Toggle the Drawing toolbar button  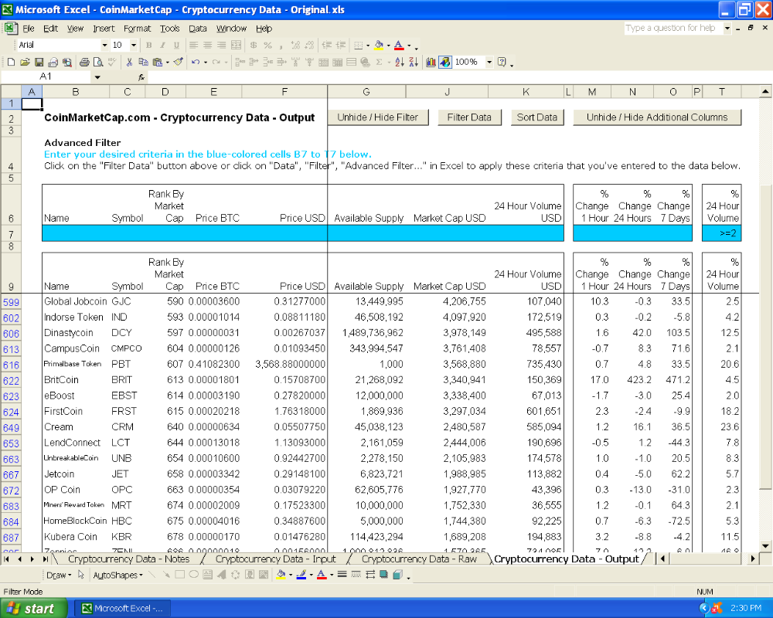pyautogui.click(x=445, y=62)
